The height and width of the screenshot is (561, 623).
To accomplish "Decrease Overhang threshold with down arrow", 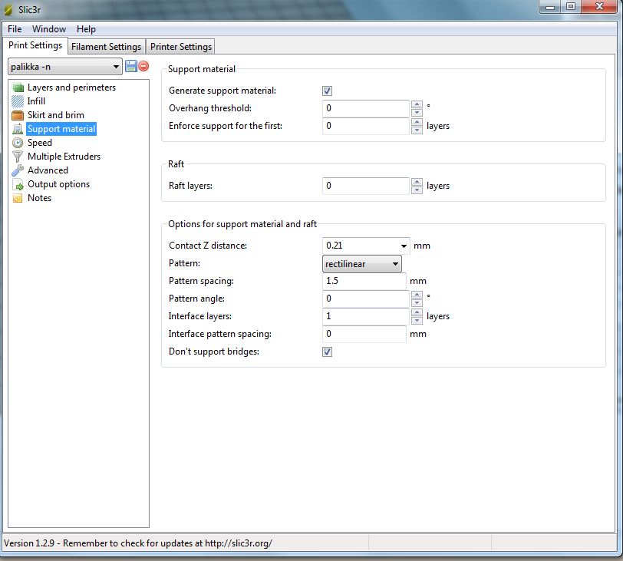I will pos(417,113).
